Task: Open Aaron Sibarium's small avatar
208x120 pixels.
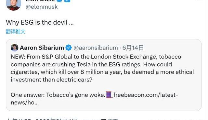Action: [x=14, y=48]
